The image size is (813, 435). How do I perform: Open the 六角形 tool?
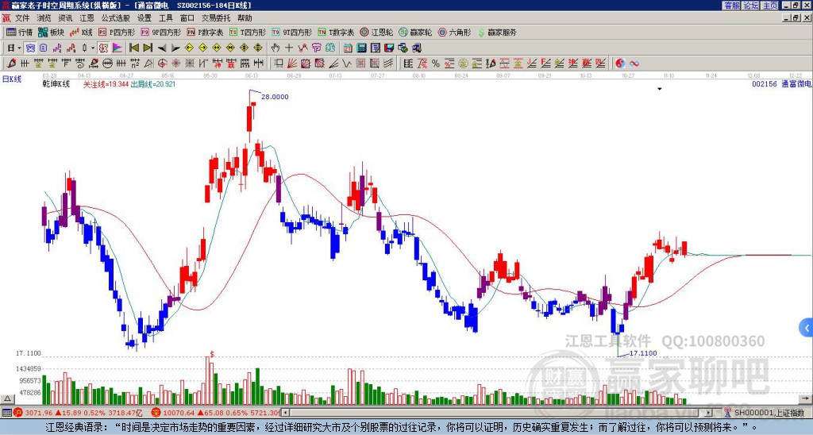pos(454,32)
